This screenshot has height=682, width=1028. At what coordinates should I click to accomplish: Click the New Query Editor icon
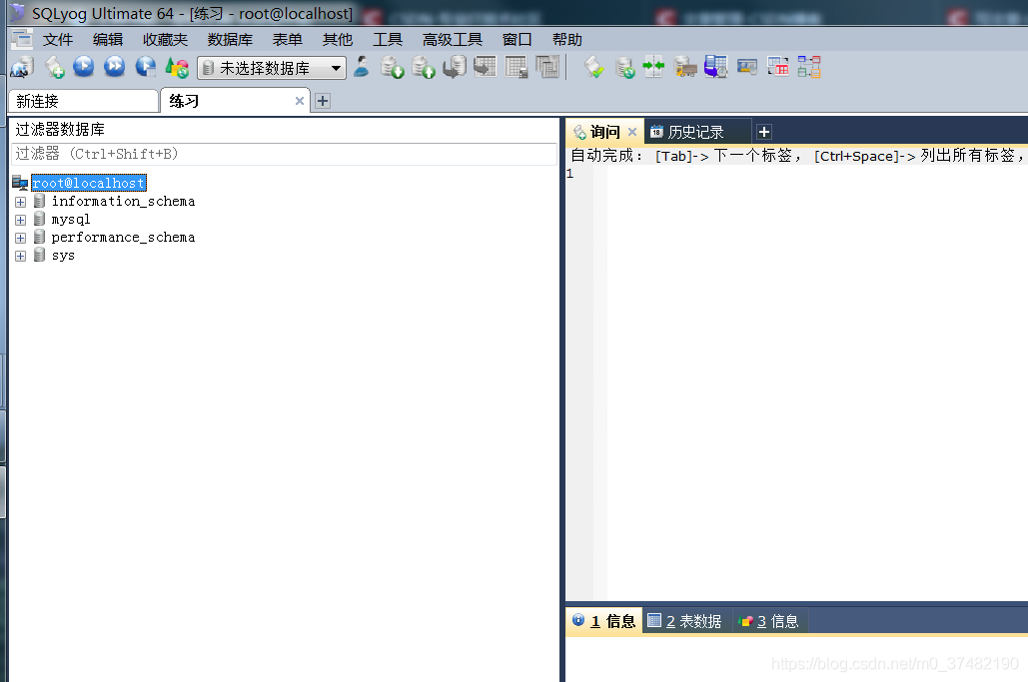point(54,67)
